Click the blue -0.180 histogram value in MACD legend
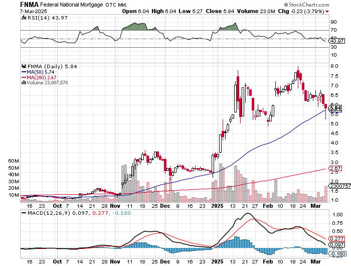Viewport: 351px width, 266px height. [x=121, y=213]
